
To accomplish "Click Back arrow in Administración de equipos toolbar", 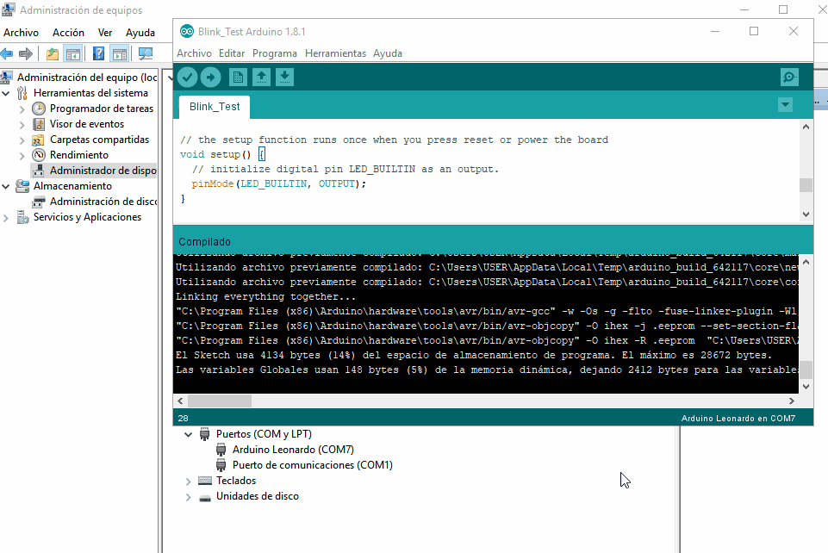I will point(7,53).
